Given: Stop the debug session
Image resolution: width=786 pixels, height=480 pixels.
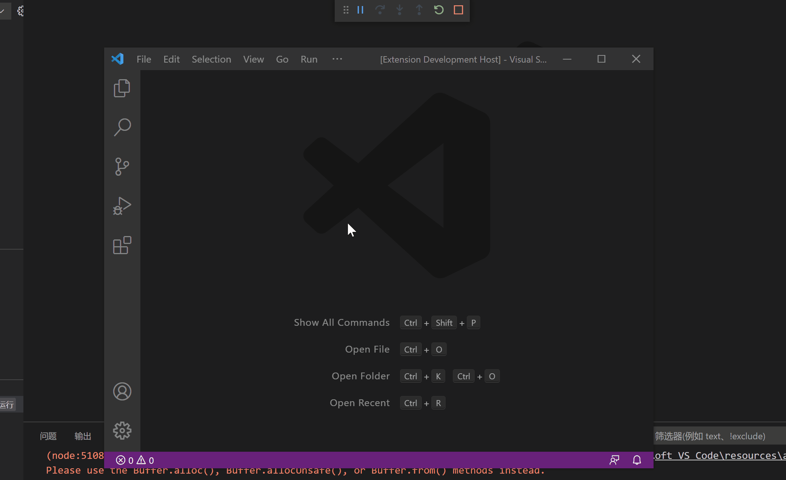Looking at the screenshot, I should pos(458,10).
